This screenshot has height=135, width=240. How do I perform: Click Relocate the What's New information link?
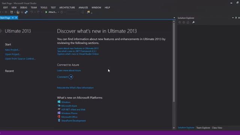point(75,88)
